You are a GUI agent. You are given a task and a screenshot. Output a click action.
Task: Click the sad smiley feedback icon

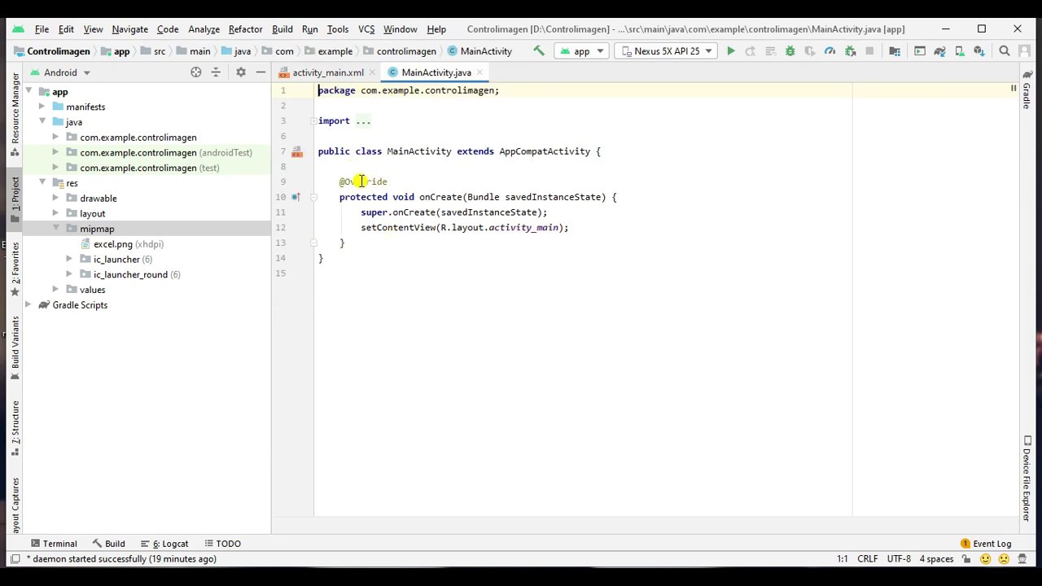tap(1002, 559)
